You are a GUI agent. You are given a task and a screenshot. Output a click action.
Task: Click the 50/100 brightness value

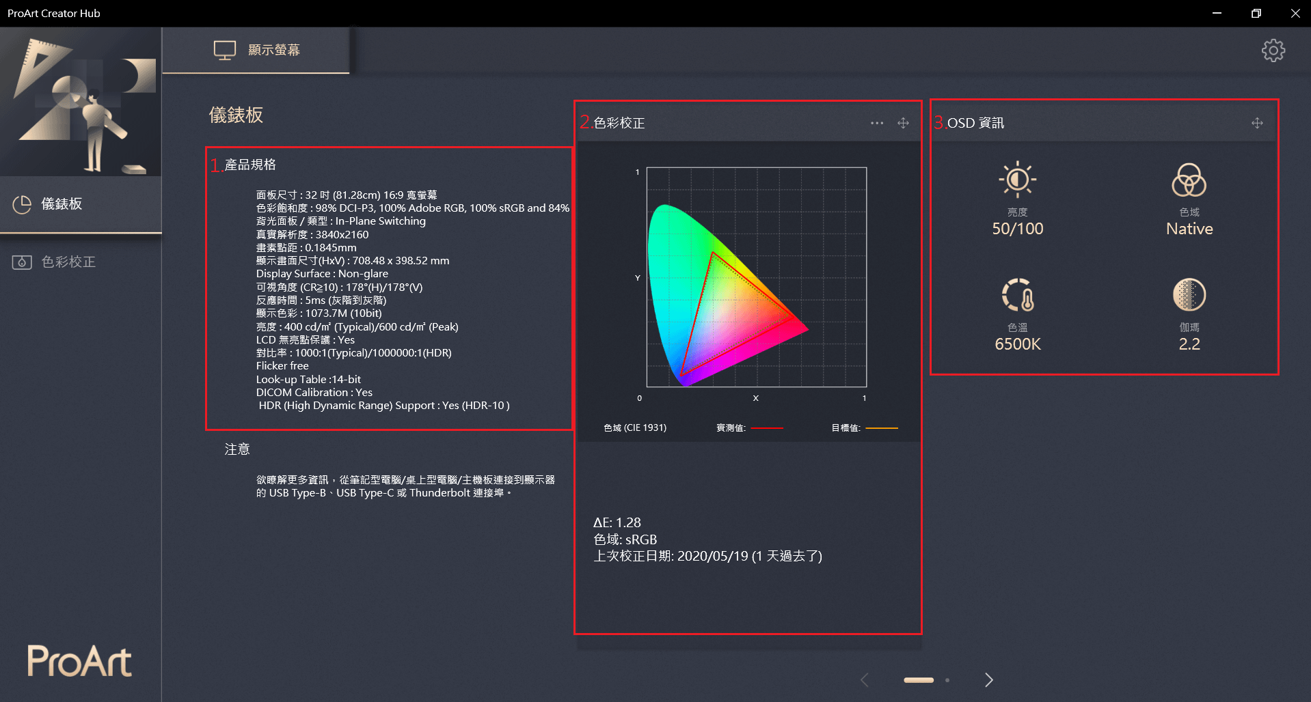click(x=1017, y=229)
